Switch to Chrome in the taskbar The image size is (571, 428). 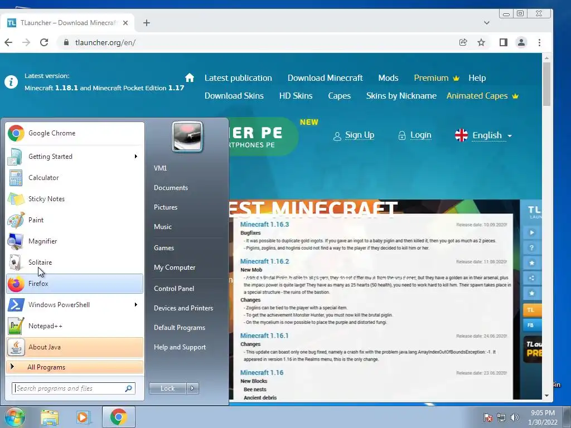click(118, 417)
